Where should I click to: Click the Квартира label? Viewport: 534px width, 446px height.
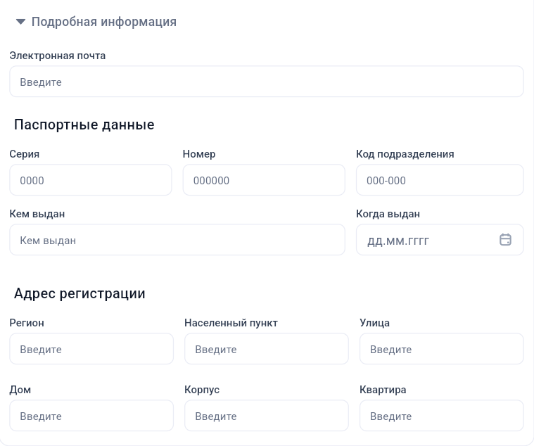click(x=383, y=390)
